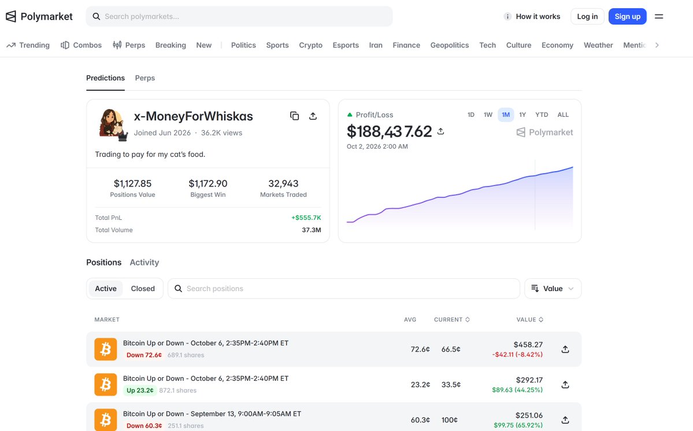Open the Trending category
This screenshot has width=693, height=431.
pos(28,45)
